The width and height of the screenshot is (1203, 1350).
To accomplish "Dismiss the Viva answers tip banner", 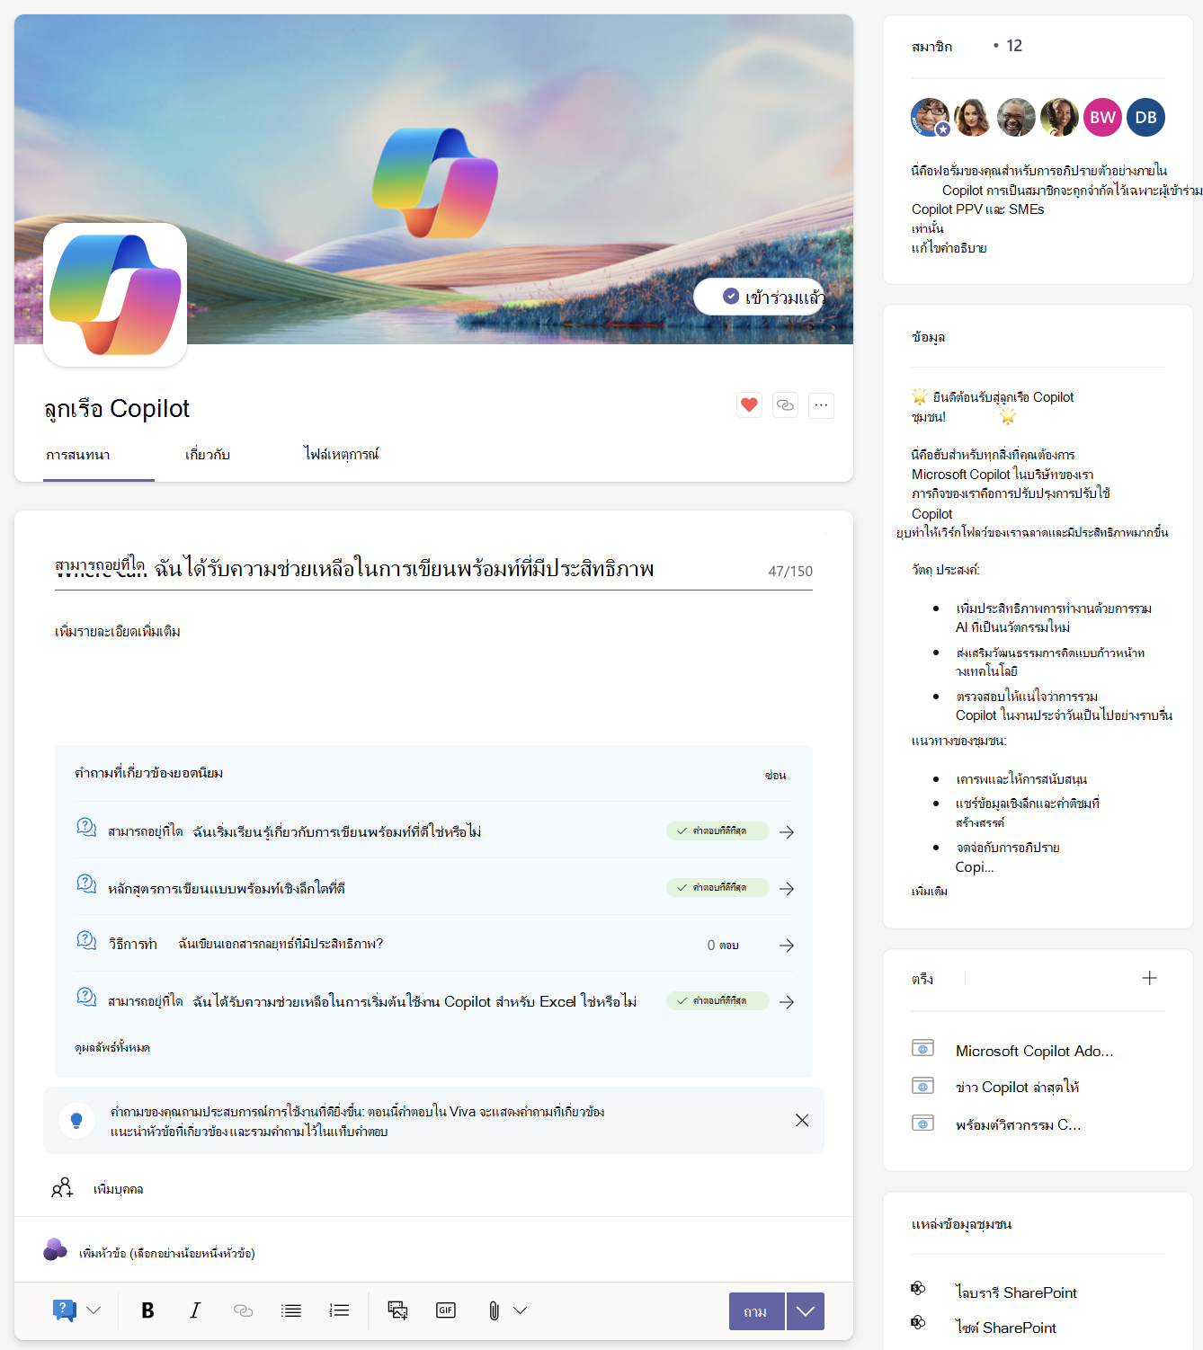I will (x=802, y=1121).
